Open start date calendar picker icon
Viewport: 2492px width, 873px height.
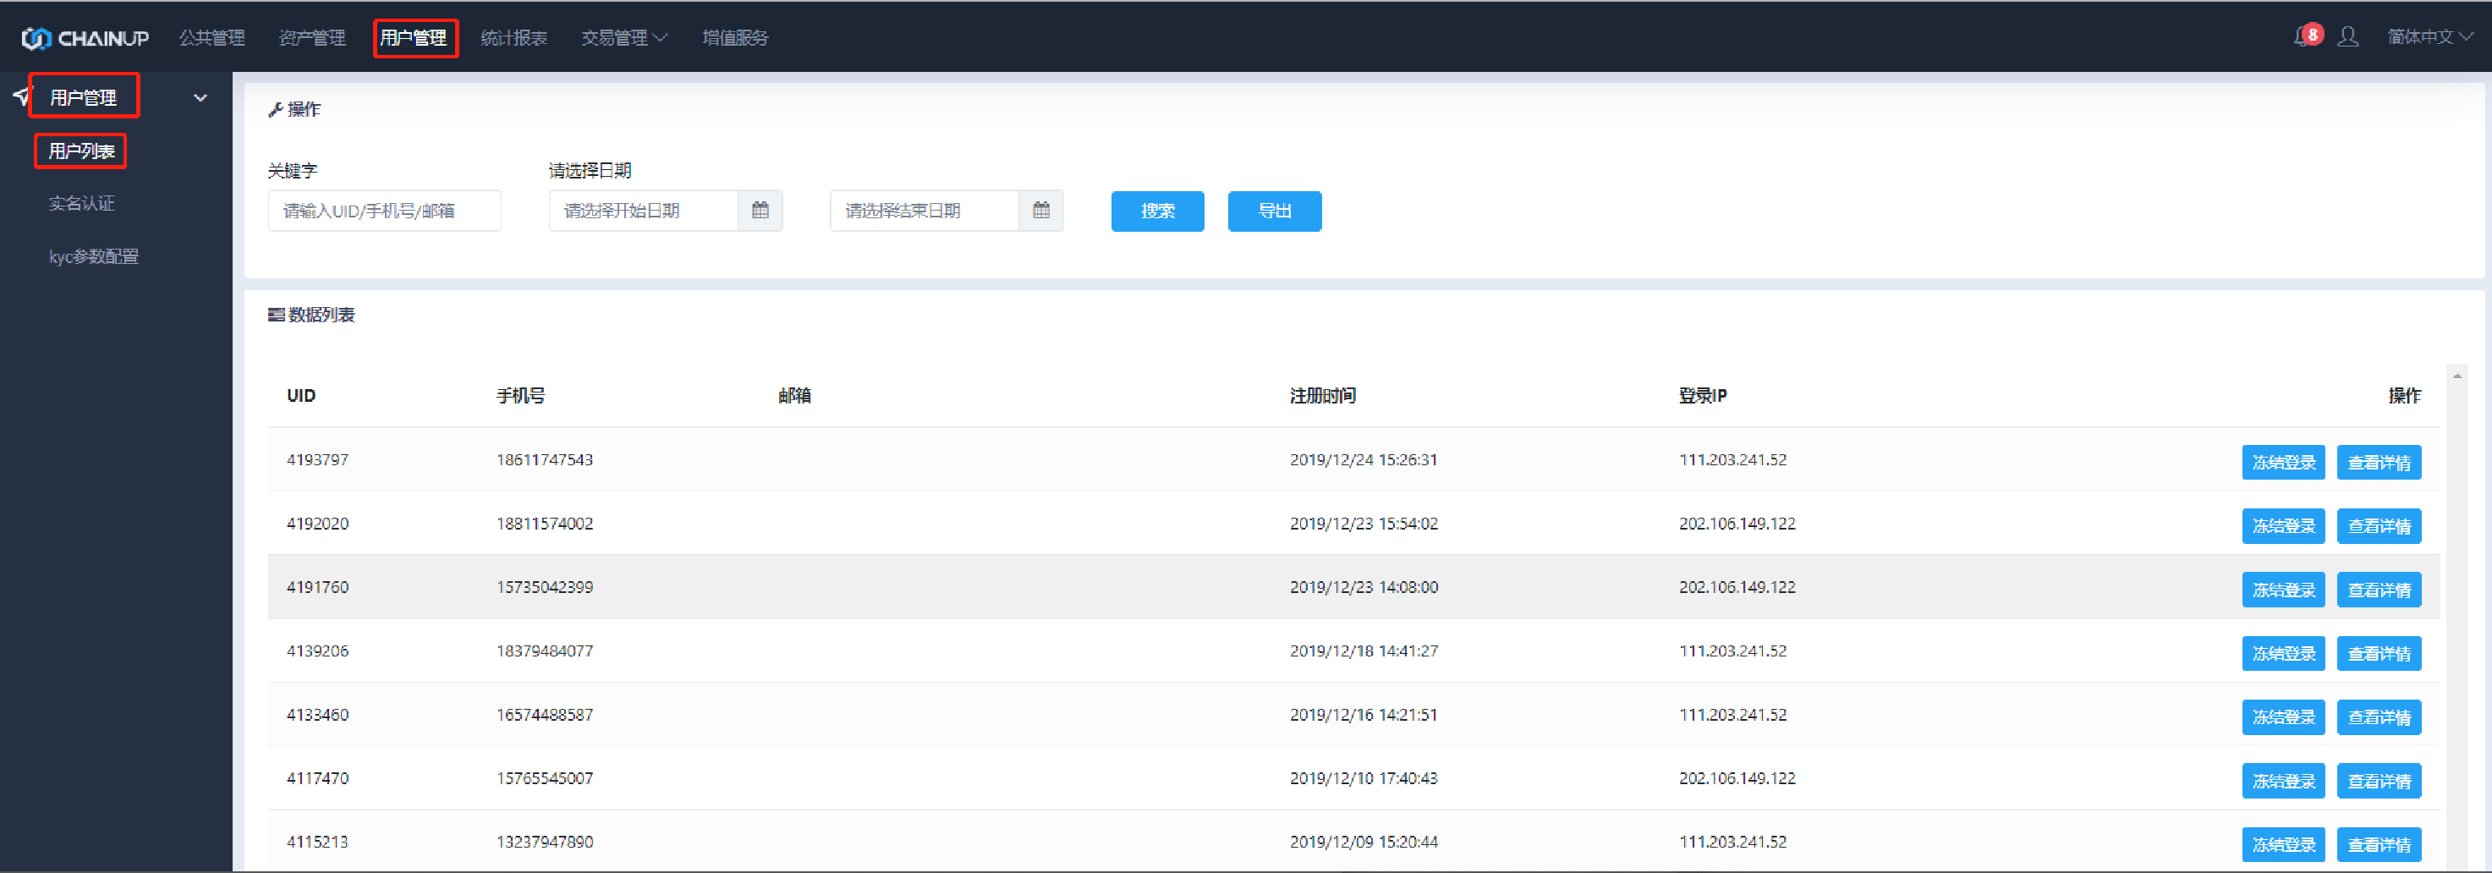click(760, 210)
